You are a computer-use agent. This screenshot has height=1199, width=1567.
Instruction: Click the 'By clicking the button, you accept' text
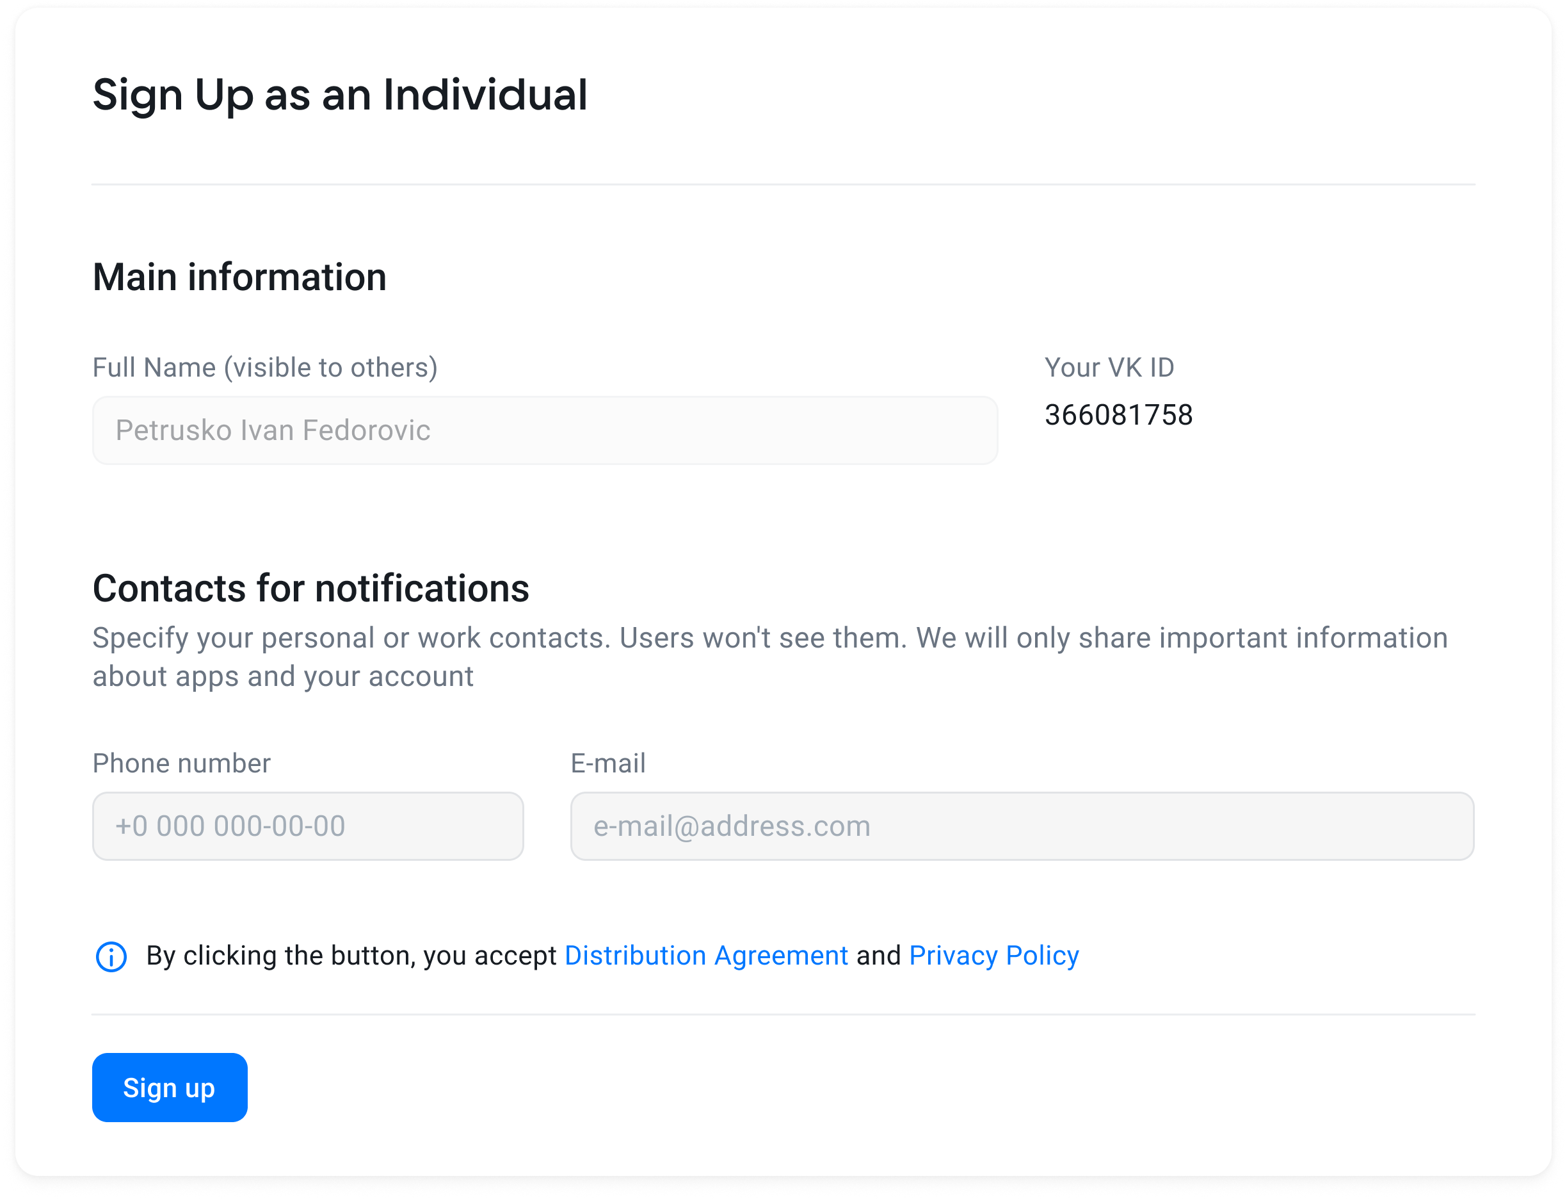click(x=351, y=956)
